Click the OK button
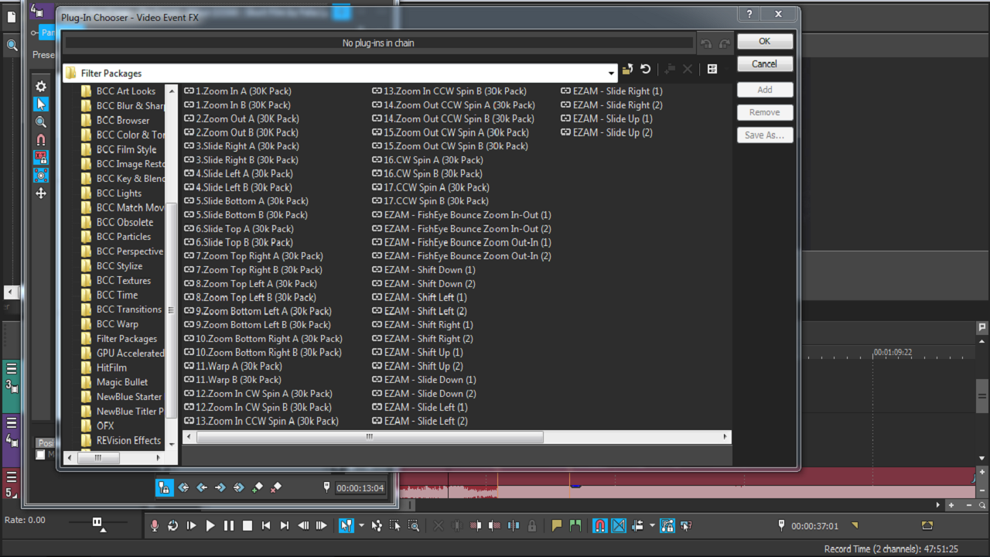 click(764, 42)
